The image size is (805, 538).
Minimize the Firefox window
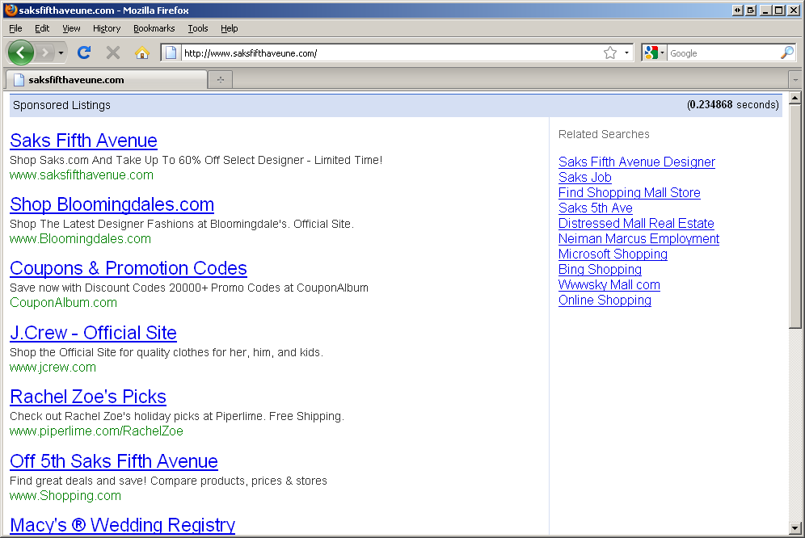tap(765, 10)
